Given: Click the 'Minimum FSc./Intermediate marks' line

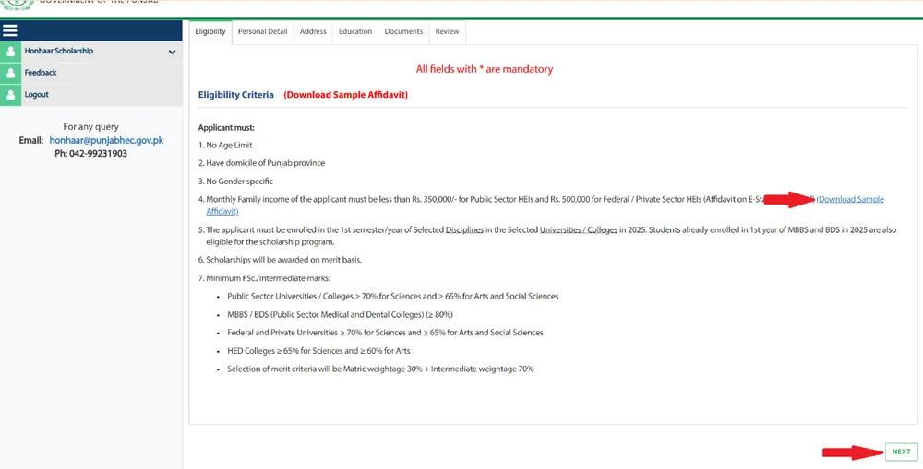Looking at the screenshot, I should point(269,278).
